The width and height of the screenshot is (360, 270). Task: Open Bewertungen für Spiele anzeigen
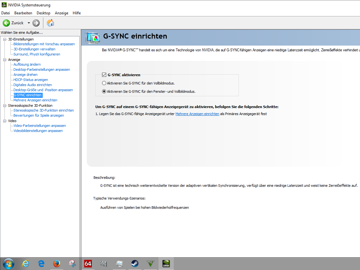(39, 115)
